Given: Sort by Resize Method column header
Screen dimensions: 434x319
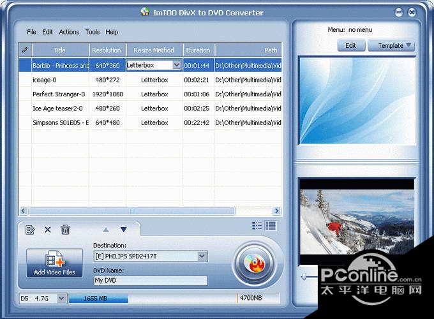Looking at the screenshot, I should 154,50.
